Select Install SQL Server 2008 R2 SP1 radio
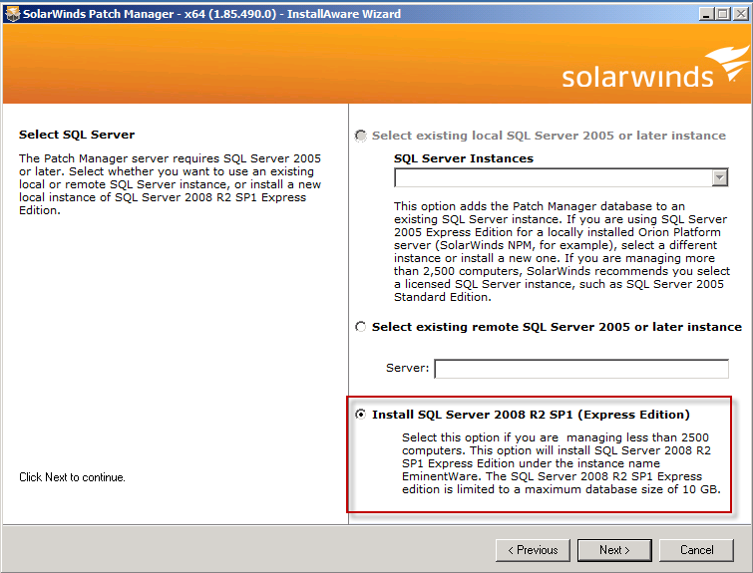 [361, 415]
